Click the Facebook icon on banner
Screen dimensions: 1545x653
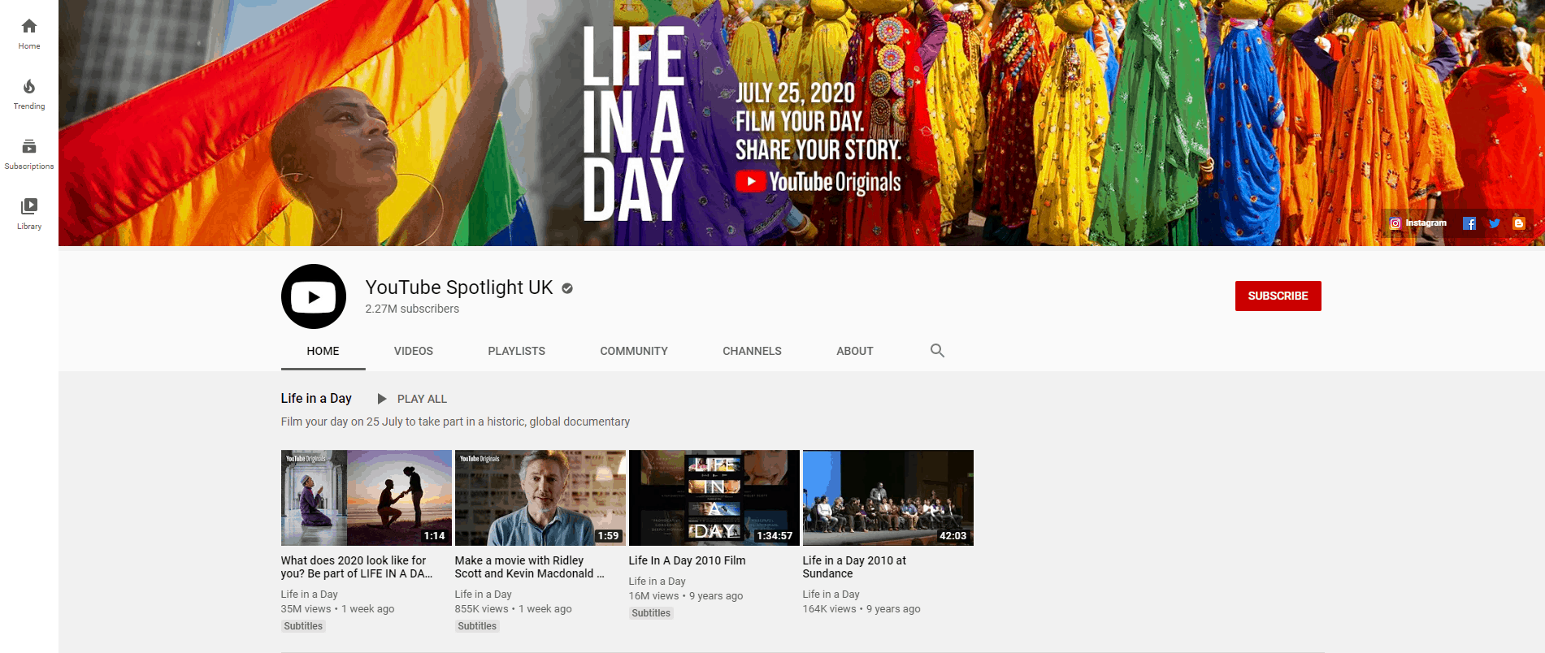point(1469,223)
